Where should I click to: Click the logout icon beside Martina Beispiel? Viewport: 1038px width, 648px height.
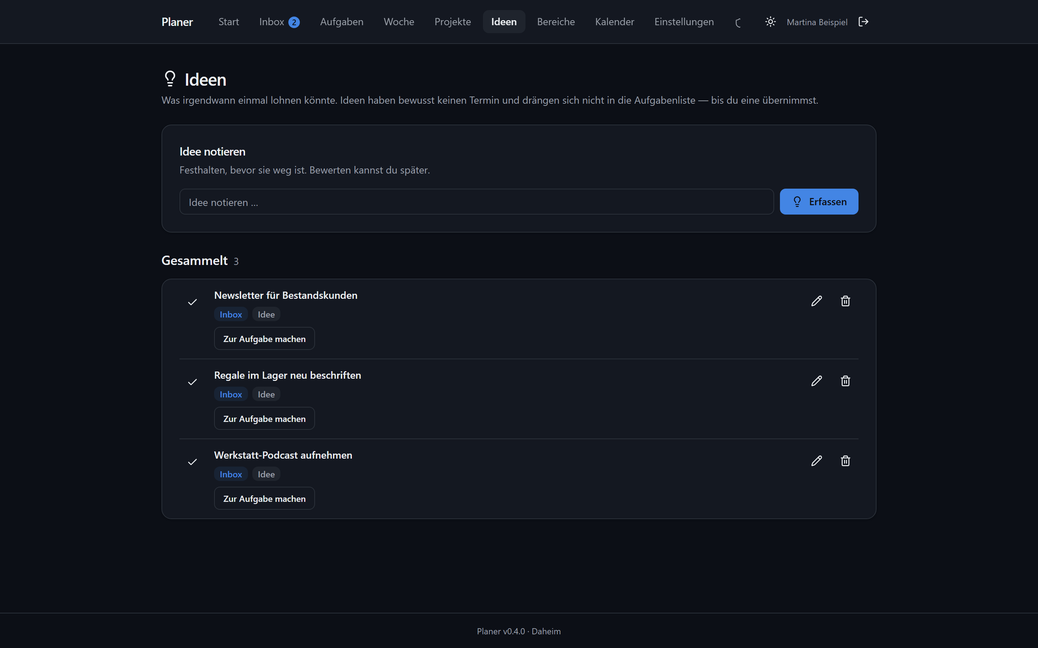pos(863,22)
